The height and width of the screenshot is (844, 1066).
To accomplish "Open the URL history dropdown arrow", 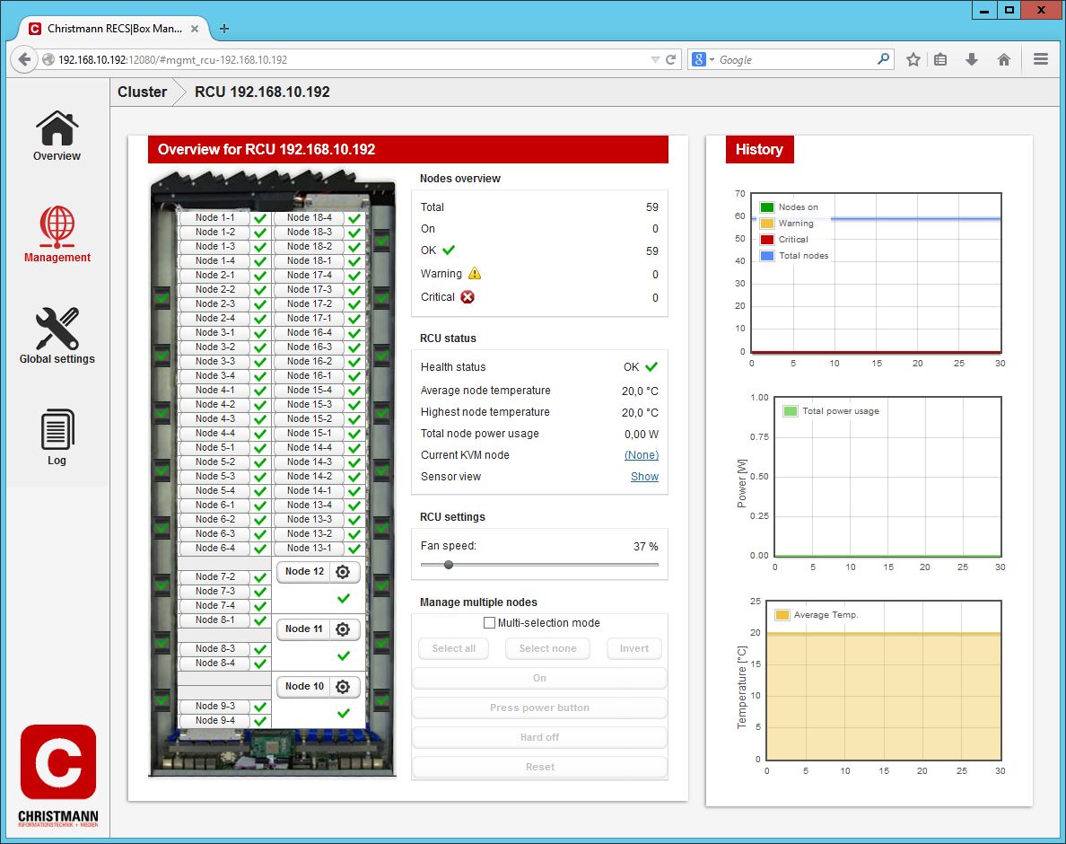I will click(655, 60).
